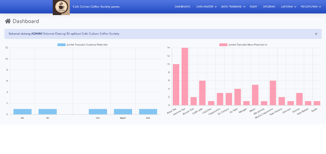Click the home icon beside Dashboard
This screenshot has width=326, height=154.
coord(8,21)
